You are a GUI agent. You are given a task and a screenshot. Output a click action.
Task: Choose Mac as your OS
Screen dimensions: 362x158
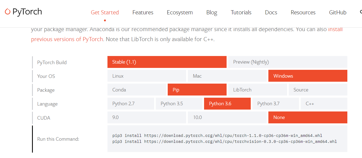[227, 76]
